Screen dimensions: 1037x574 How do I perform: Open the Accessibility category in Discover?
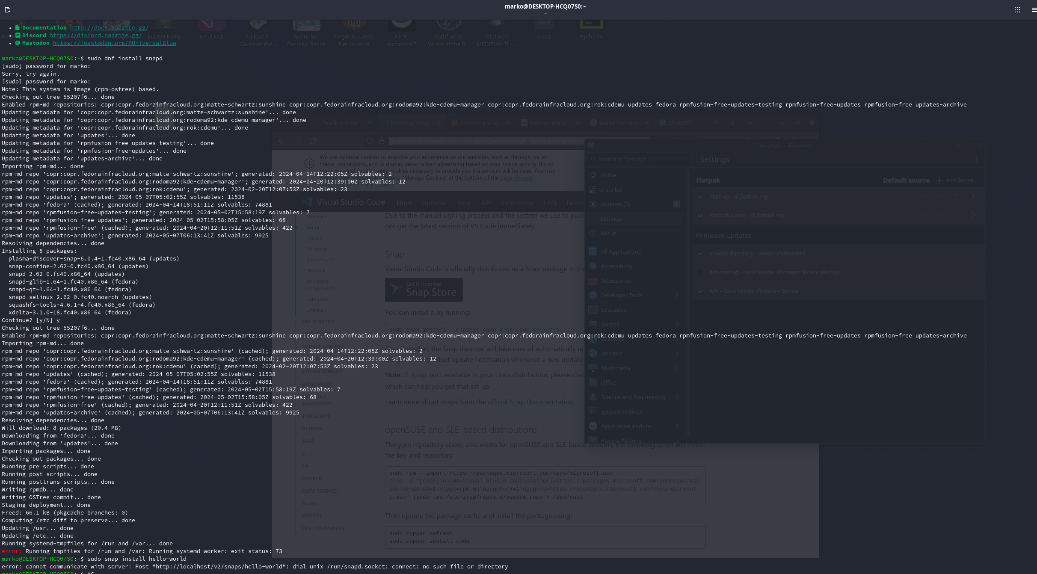(x=616, y=266)
